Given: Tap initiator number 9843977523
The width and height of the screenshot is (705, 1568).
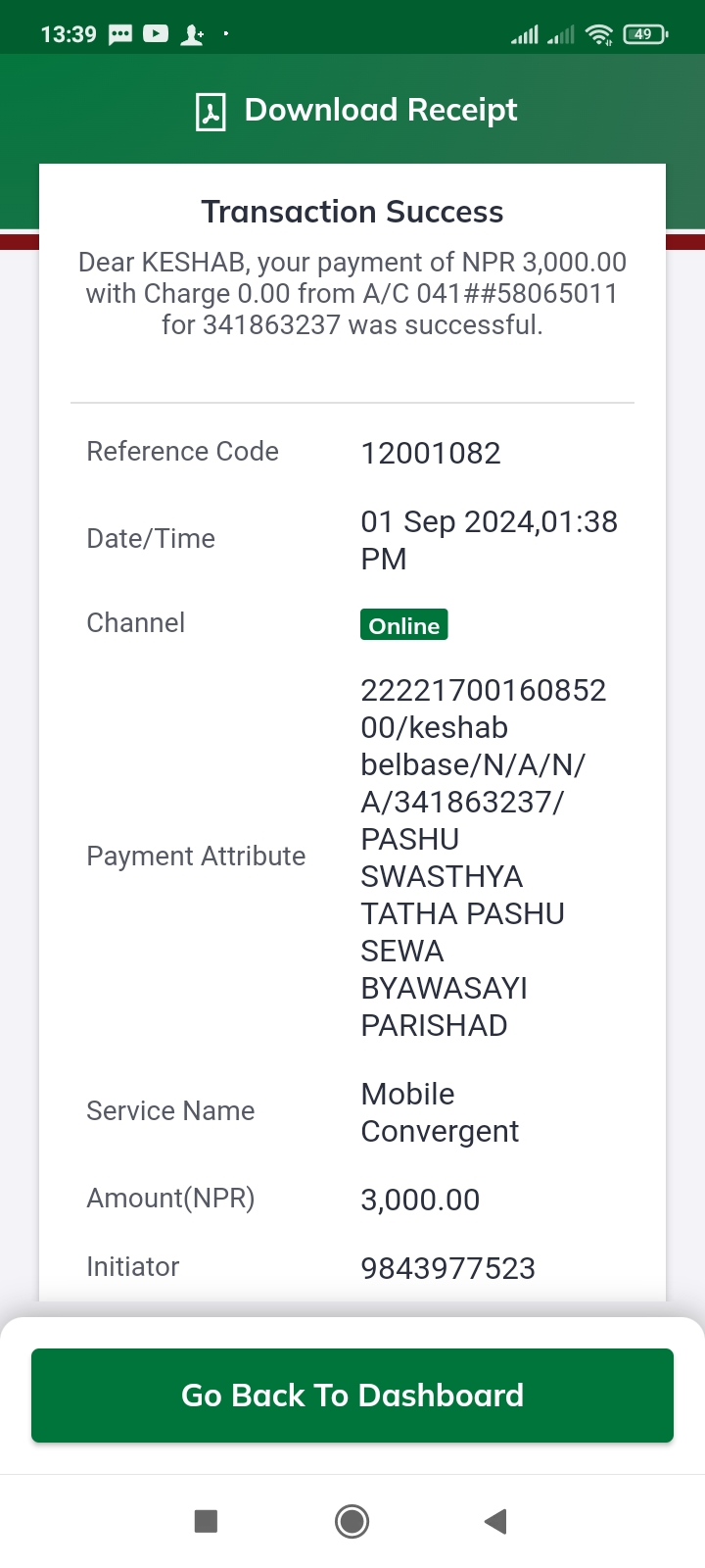Looking at the screenshot, I should (x=448, y=1268).
